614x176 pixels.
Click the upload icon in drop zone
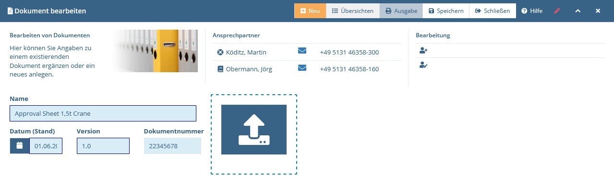point(254,130)
